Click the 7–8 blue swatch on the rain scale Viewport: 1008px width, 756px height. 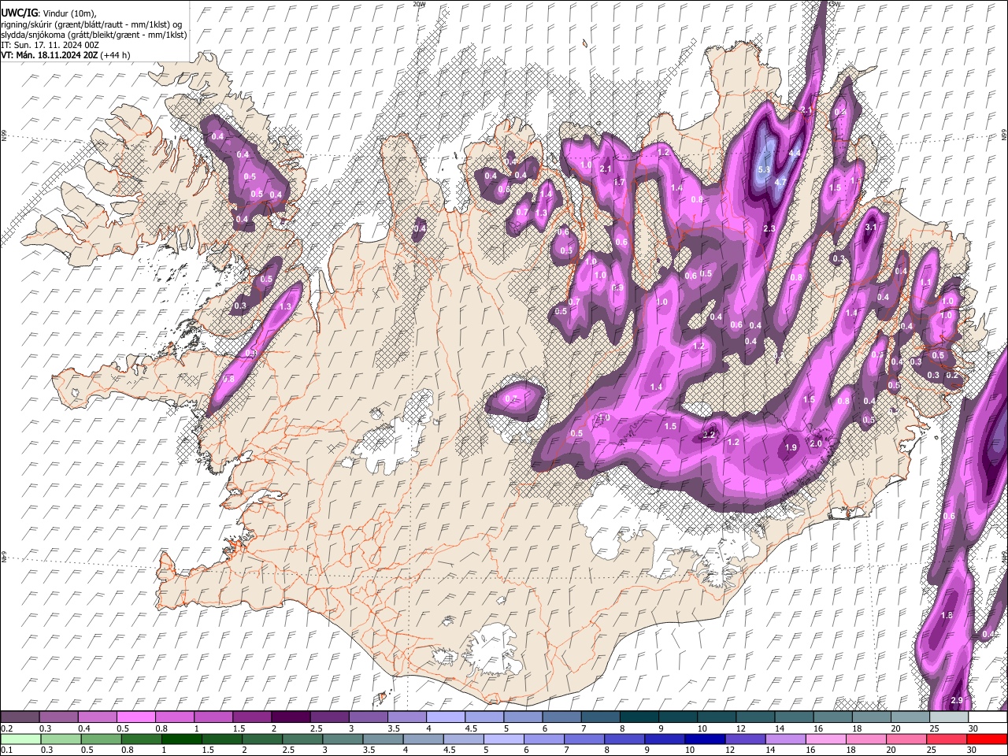tap(584, 739)
